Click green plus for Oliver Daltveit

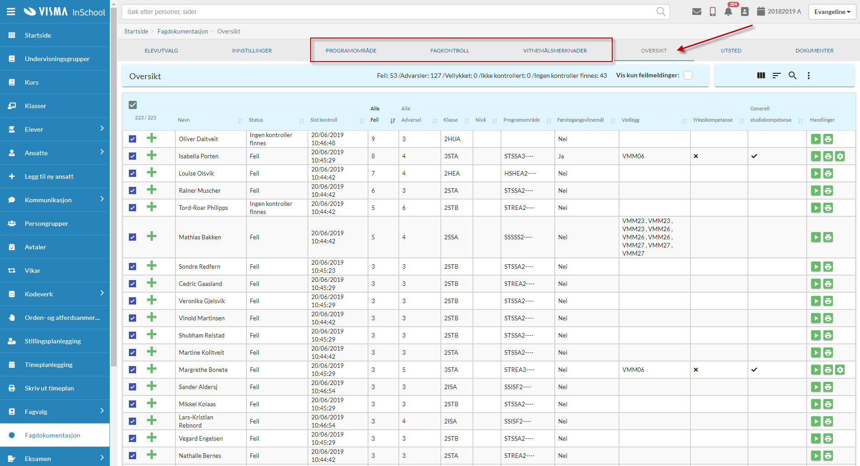(151, 138)
